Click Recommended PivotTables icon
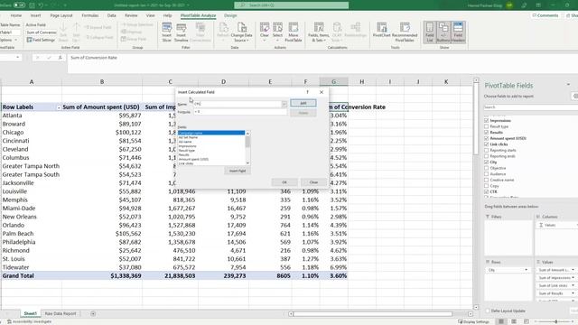The width and height of the screenshot is (578, 325). pyautogui.click(x=405, y=32)
